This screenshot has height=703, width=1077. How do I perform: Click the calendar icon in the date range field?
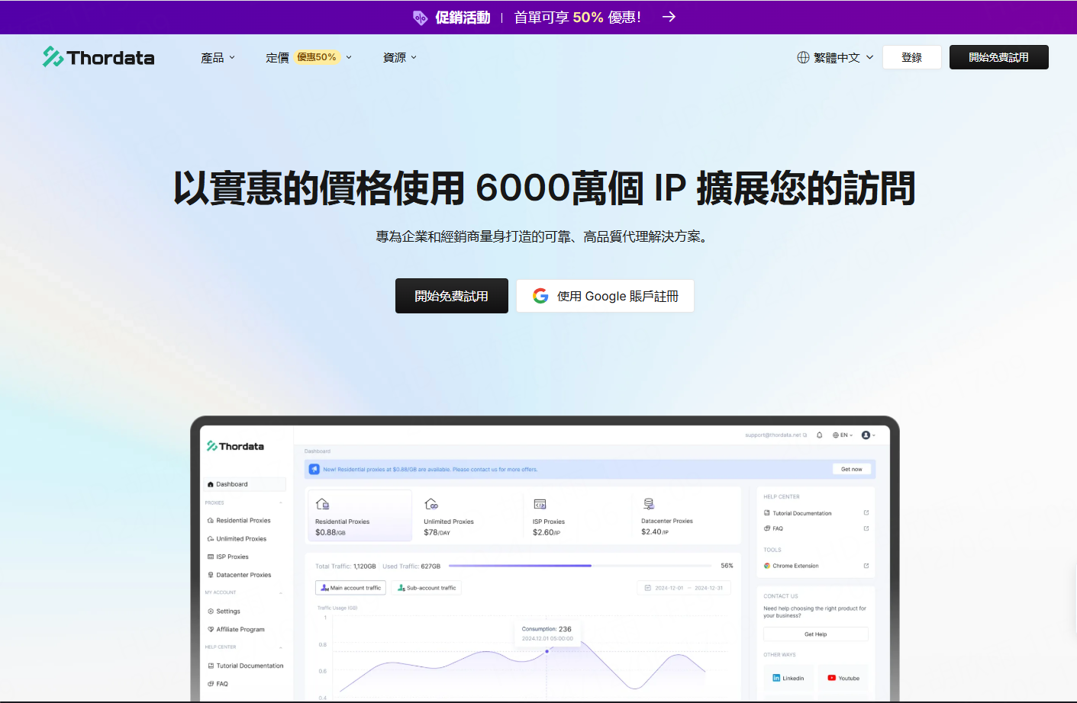tap(647, 588)
